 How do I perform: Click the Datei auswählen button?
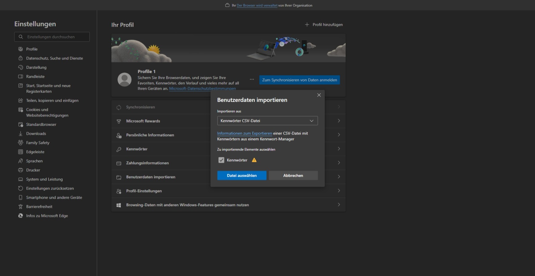click(x=242, y=175)
